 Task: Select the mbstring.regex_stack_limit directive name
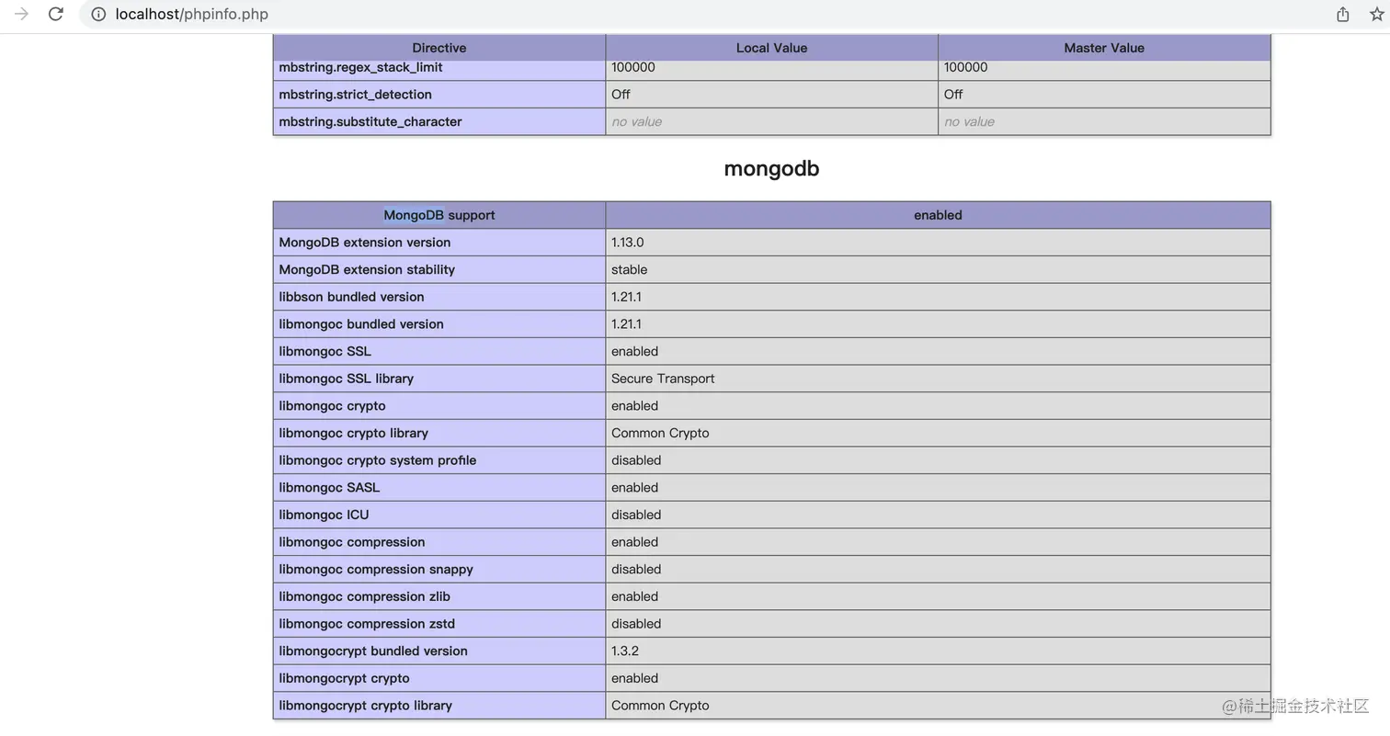click(360, 67)
